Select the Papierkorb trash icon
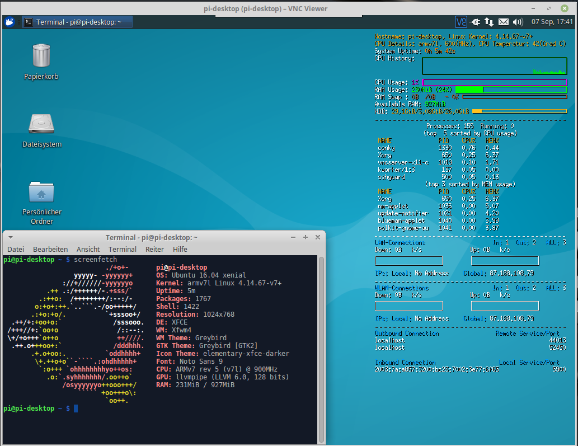This screenshot has height=446, width=578. pos(41,56)
